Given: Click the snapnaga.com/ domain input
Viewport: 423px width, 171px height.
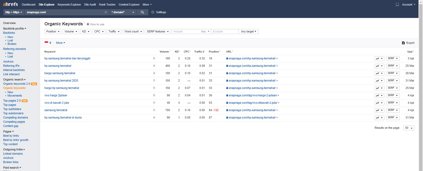Looking at the screenshot, I should [x=64, y=12].
